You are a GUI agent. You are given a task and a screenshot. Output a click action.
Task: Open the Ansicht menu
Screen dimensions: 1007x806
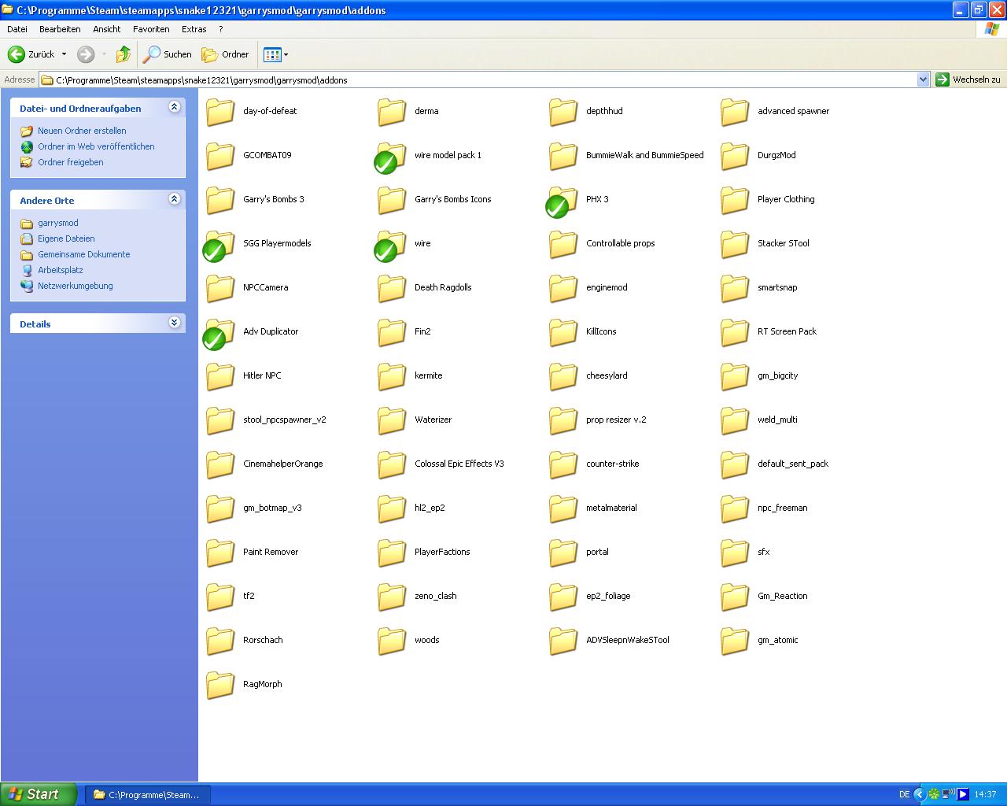pos(106,29)
